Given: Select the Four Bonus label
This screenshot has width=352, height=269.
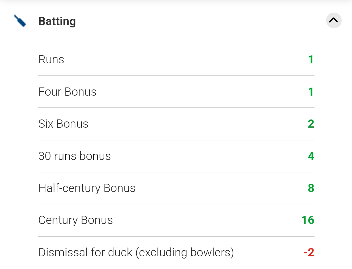Looking at the screenshot, I should pyautogui.click(x=67, y=92).
